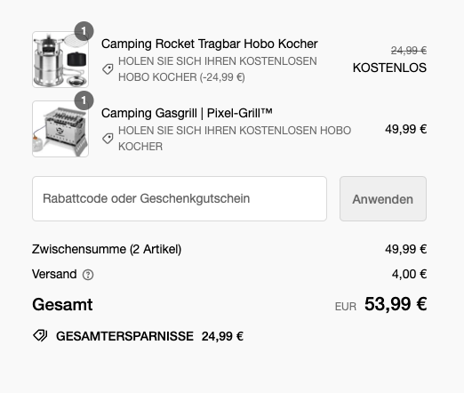The height and width of the screenshot is (393, 464).
Task: Focus the Rabattcode oder Geschenkgutschein field
Action: 180,198
